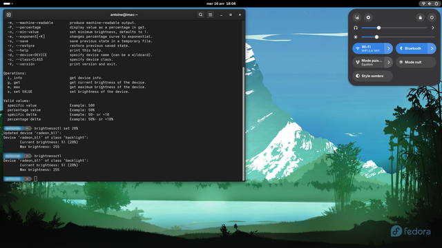
Task: Open terminal hamburger menu
Action: tap(210, 14)
